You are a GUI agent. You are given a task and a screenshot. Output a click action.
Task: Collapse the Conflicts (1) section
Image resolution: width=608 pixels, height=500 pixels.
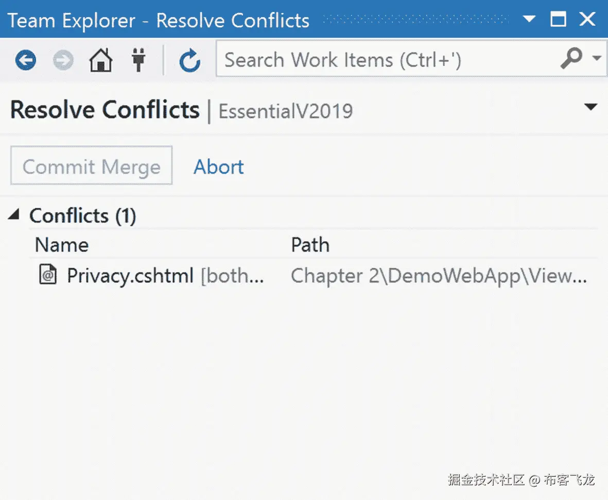[x=14, y=215]
